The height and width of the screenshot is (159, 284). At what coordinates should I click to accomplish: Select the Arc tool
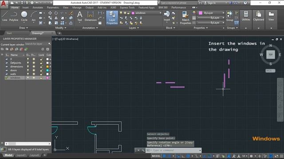click(34, 16)
